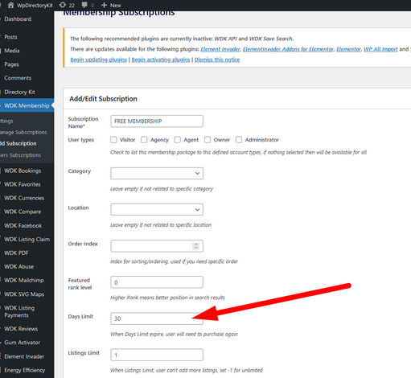Image resolution: width=411 pixels, height=378 pixels.
Task: Check the Owner user type checkbox
Action: pyautogui.click(x=208, y=140)
